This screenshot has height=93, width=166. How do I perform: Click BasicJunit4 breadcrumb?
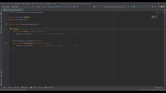15,7
